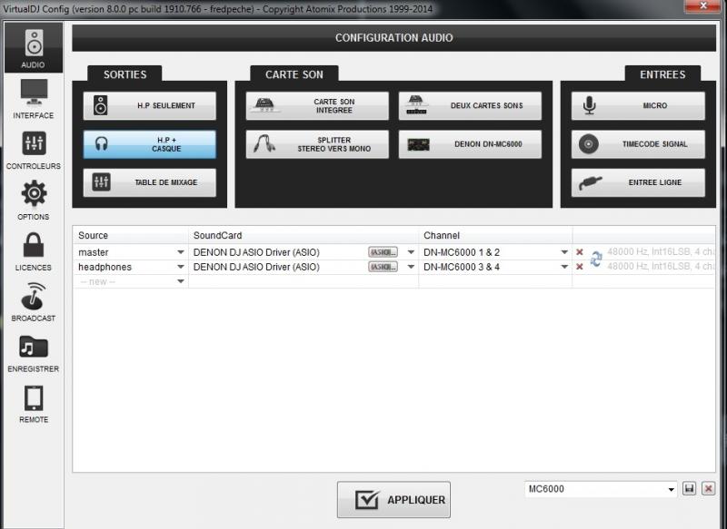
Task: Select Table de Mixage output option
Action: (x=149, y=182)
